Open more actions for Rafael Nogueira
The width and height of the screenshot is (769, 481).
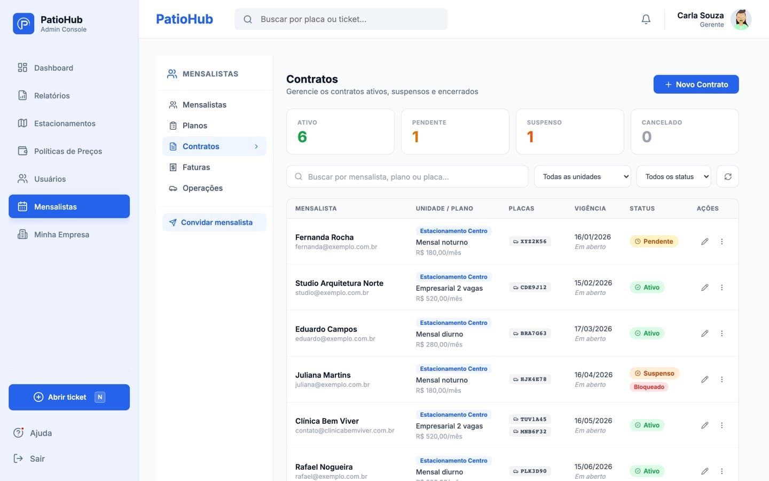click(721, 471)
